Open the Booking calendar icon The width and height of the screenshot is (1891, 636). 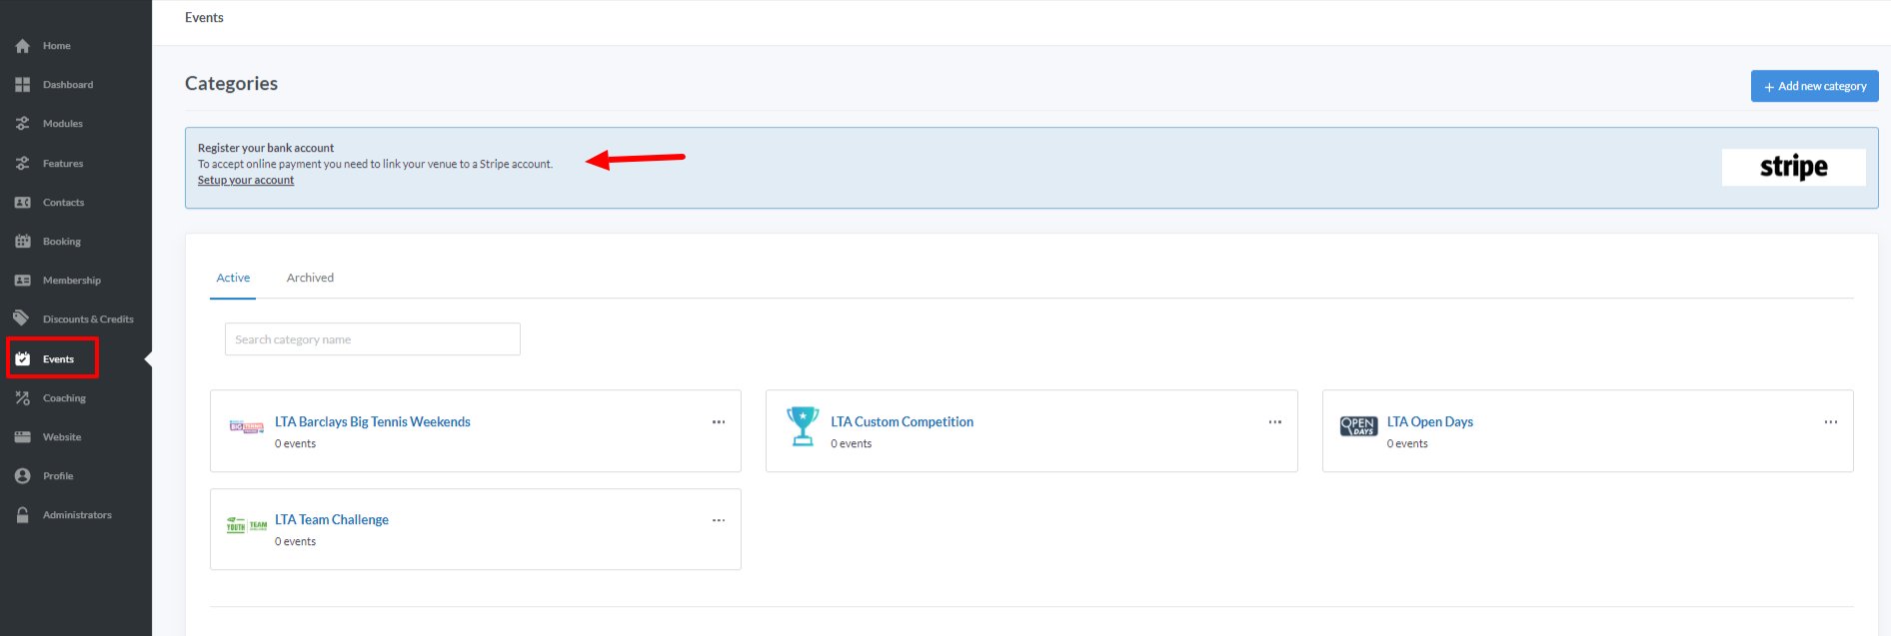coord(22,242)
